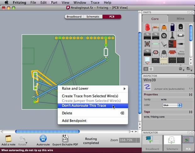Switch to Breadboard view in view switcher

click(74, 17)
